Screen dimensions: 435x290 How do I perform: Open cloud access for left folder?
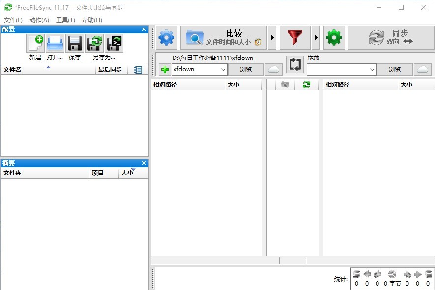[x=274, y=69]
